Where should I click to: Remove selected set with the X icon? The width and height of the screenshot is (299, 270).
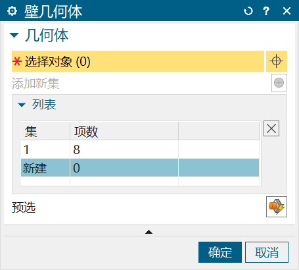(x=271, y=128)
